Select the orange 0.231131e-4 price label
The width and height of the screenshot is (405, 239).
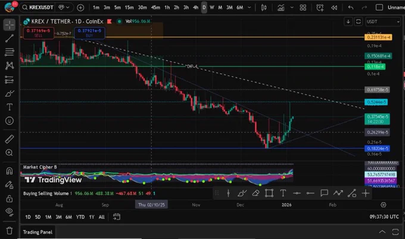[x=378, y=37]
